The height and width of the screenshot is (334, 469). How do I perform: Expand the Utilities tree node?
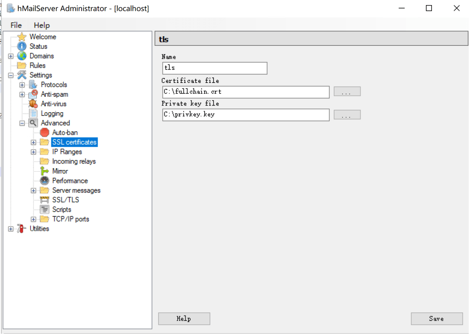click(x=11, y=229)
